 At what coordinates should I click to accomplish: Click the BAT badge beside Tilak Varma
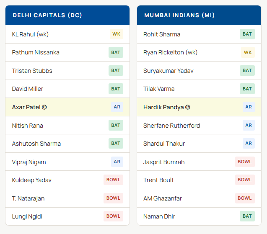click(247, 89)
